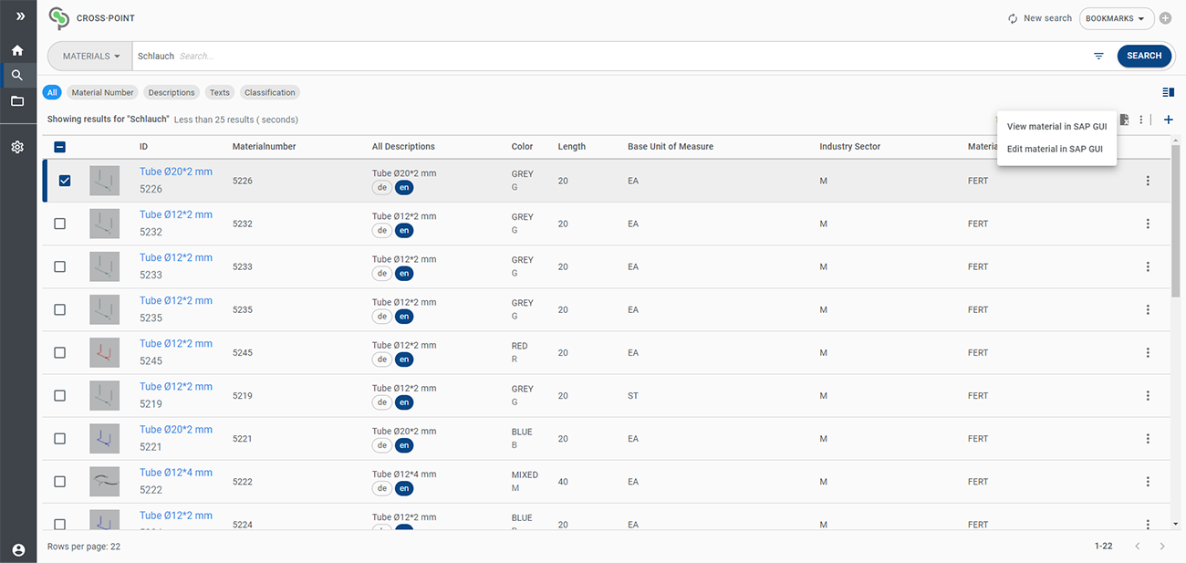
Task: Open the row actions menu for 5233
Action: [1148, 266]
